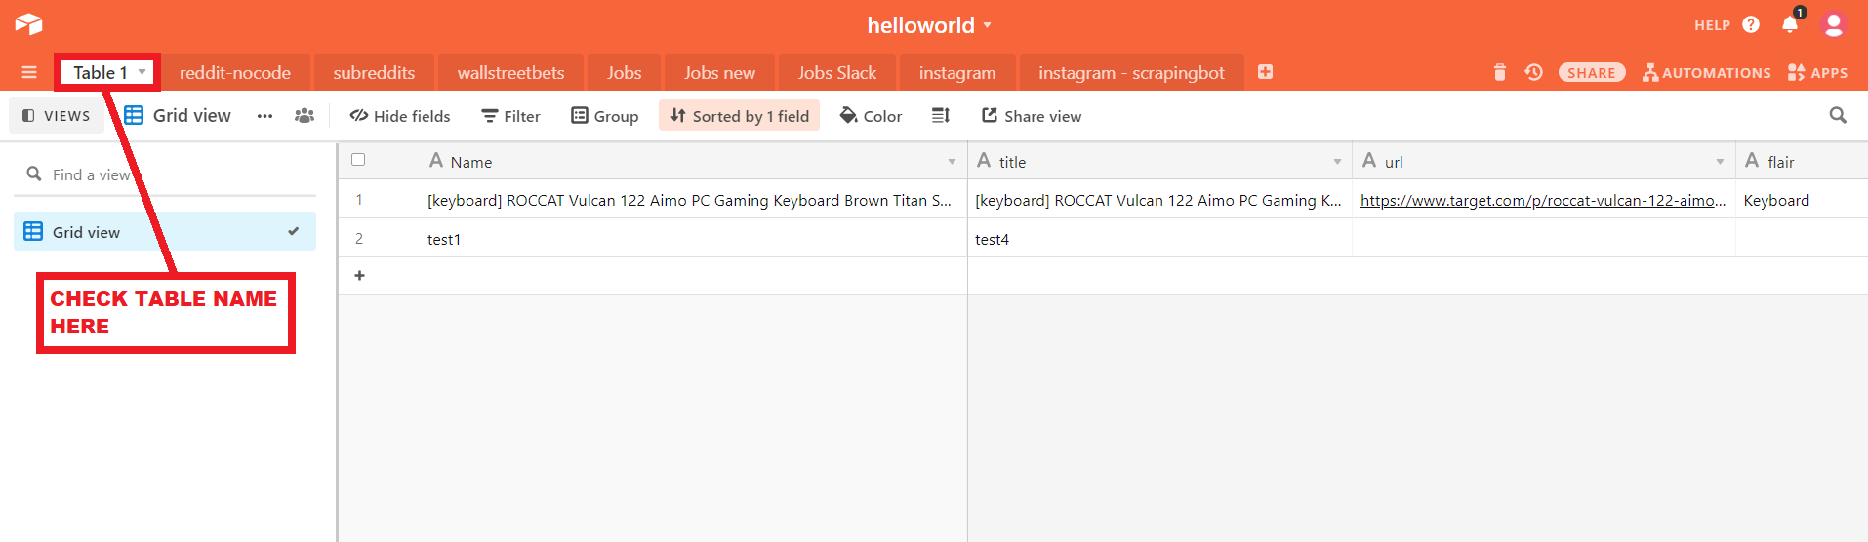Click Share view
The width and height of the screenshot is (1868, 542).
(1032, 116)
